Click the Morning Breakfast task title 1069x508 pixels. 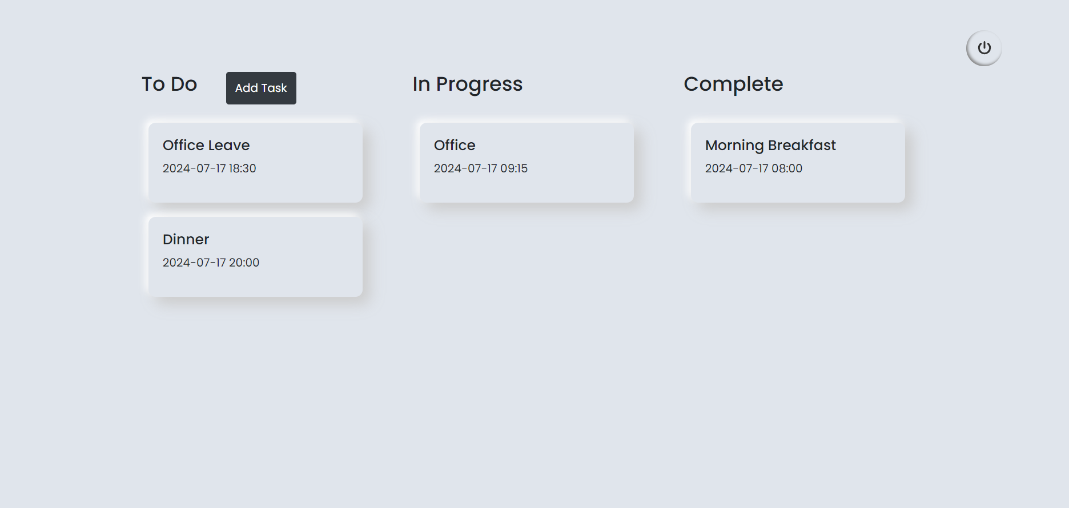(770, 145)
